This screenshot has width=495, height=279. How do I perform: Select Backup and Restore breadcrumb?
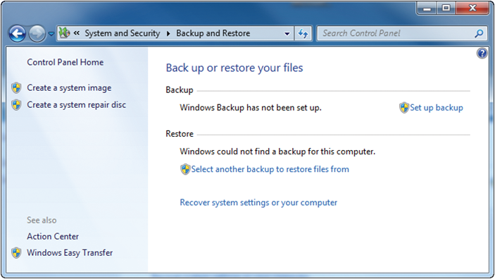click(x=213, y=33)
